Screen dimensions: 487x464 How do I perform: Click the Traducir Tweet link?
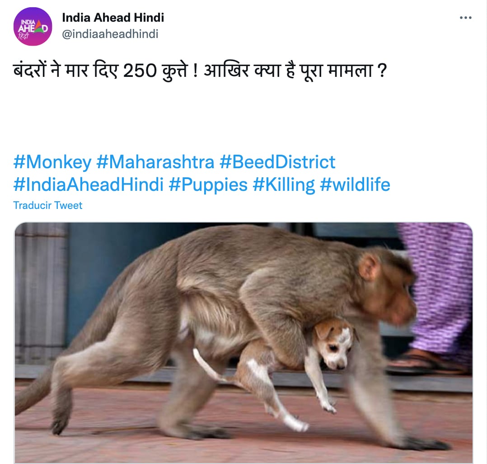tap(48, 205)
